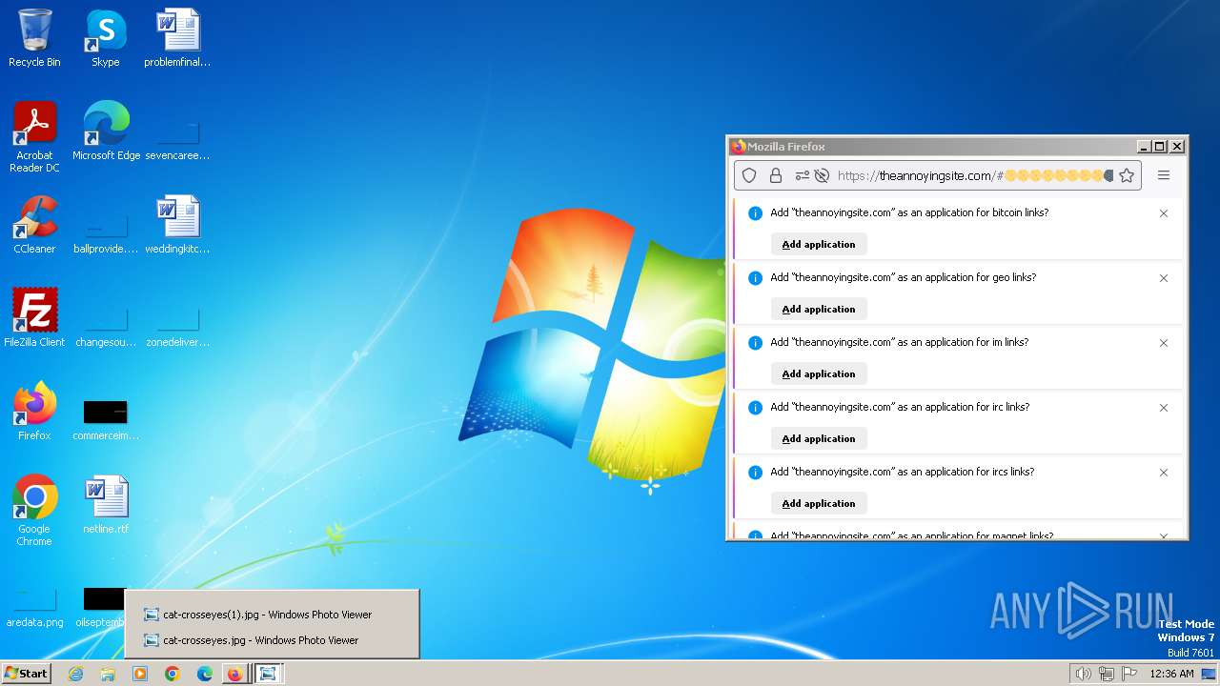Screen dimensions: 1220x686
Task: Dismiss the ircs links notification
Action: (1164, 473)
